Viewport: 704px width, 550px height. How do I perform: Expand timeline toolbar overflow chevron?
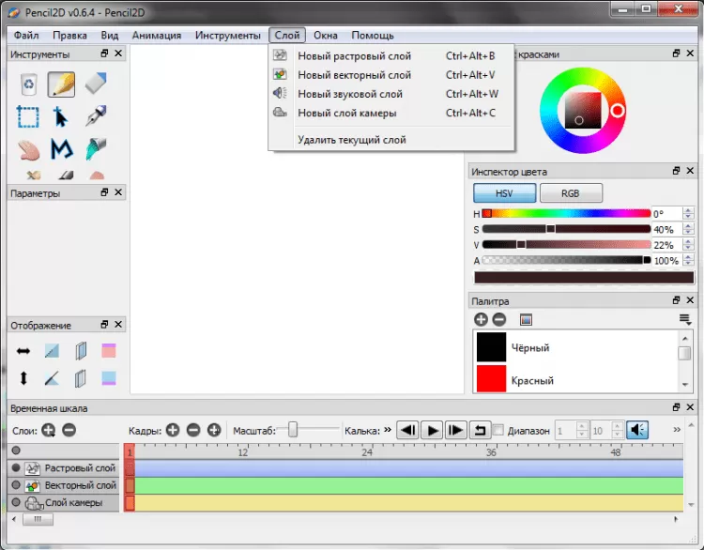[677, 430]
